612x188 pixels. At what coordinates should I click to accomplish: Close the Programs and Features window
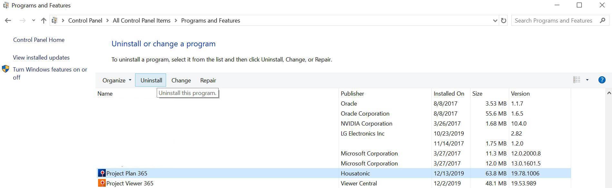coord(602,5)
